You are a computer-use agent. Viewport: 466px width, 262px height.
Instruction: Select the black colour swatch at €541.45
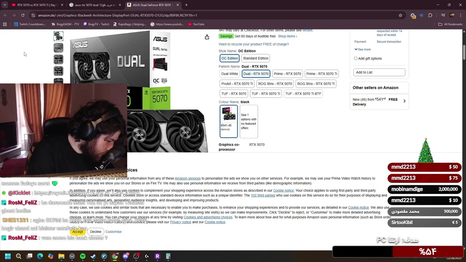point(229,122)
